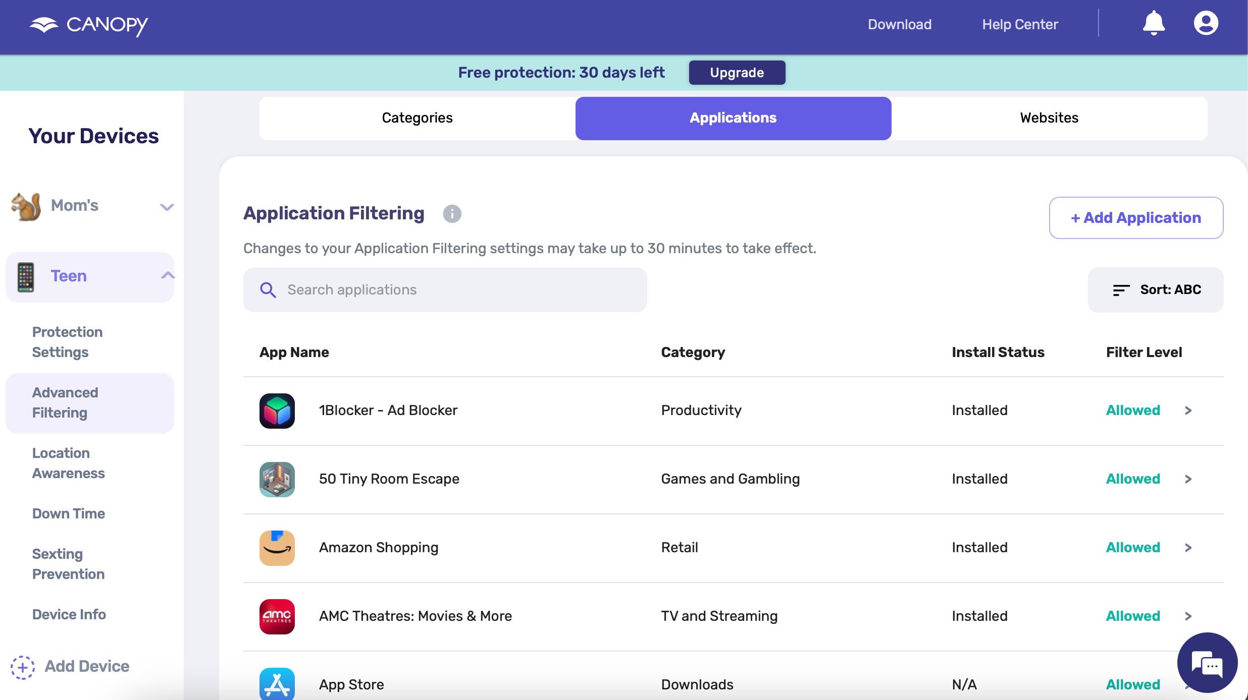Image resolution: width=1248 pixels, height=700 pixels.
Task: Open the notifications bell
Action: (1154, 24)
